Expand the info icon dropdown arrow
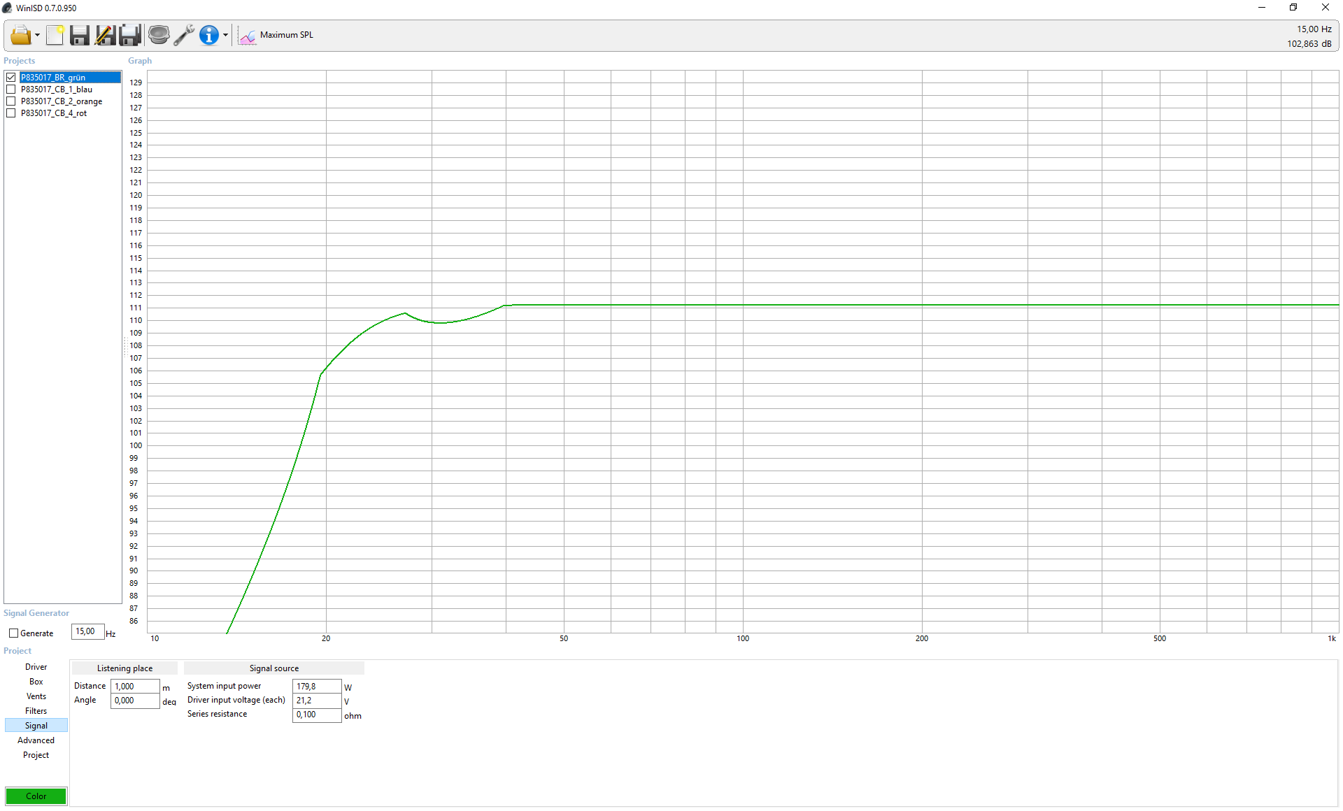 (225, 36)
